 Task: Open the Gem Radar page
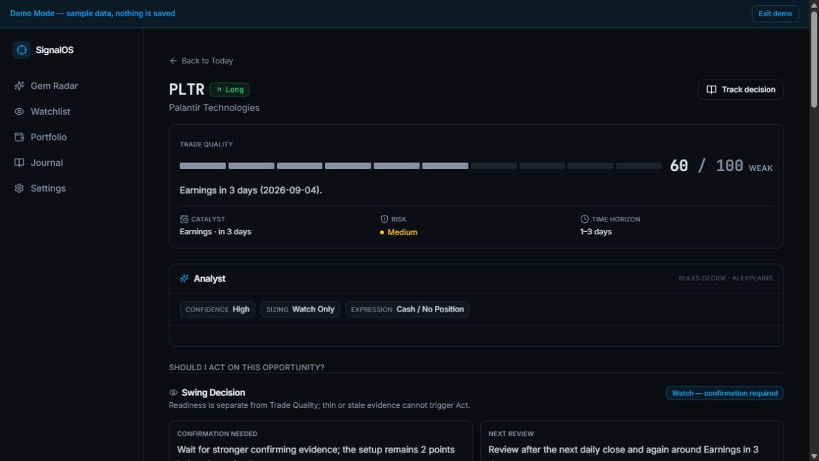(54, 85)
